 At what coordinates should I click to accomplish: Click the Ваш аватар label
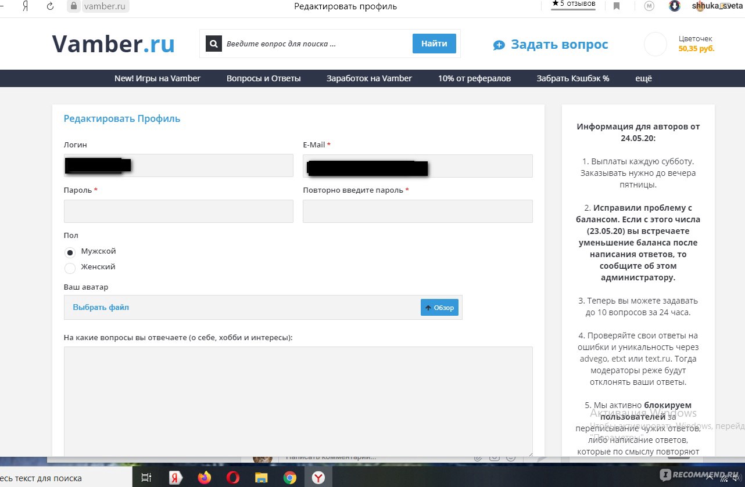(86, 287)
